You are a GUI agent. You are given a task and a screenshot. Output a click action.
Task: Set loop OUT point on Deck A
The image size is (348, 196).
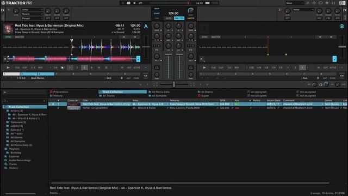click(129, 68)
